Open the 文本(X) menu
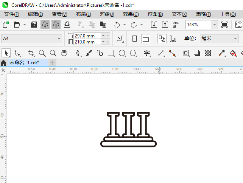This screenshot has height=183, width=243. (179, 14)
